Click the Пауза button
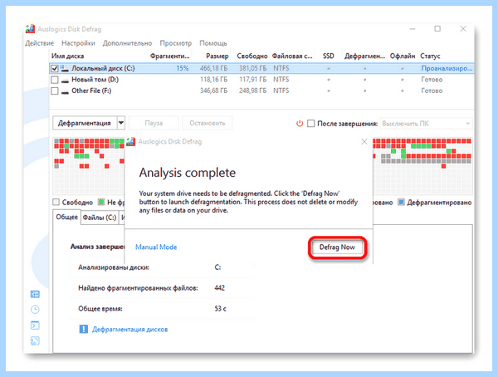This screenshot has width=498, height=377. [154, 123]
